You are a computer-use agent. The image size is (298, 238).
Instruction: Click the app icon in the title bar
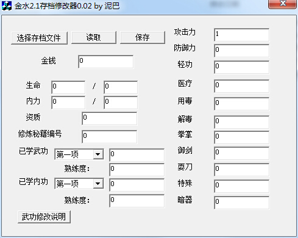[x=7, y=5]
